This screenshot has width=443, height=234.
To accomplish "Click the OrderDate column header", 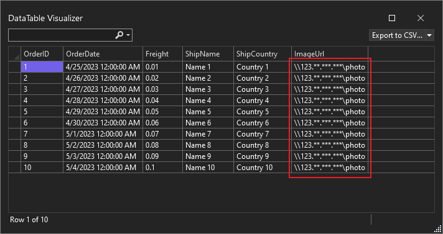I will (x=103, y=54).
